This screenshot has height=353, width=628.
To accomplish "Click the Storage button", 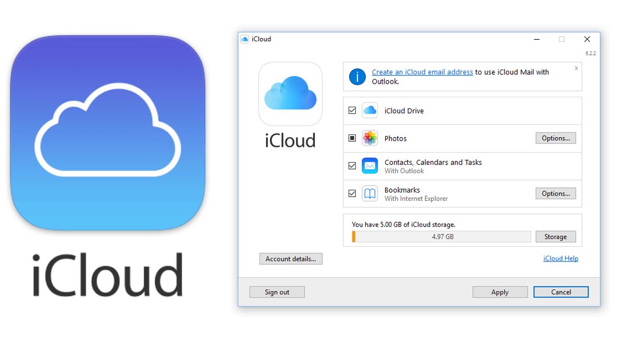I will 556,236.
